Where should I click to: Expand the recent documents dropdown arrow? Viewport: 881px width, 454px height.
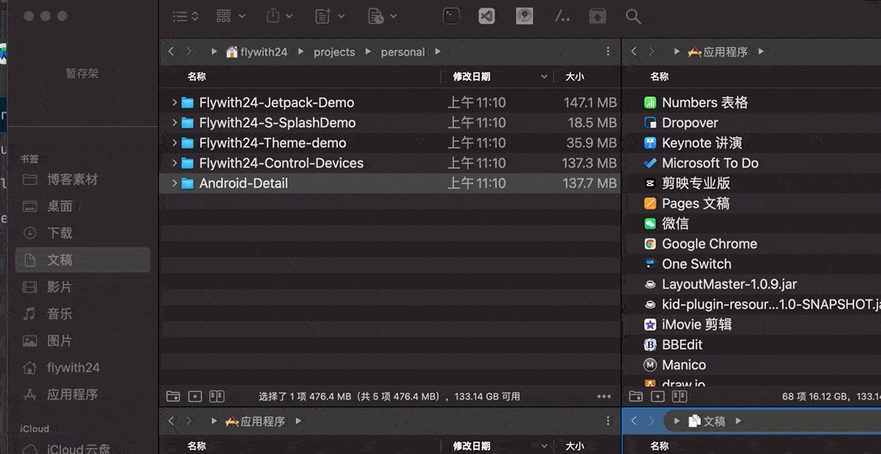(x=393, y=16)
